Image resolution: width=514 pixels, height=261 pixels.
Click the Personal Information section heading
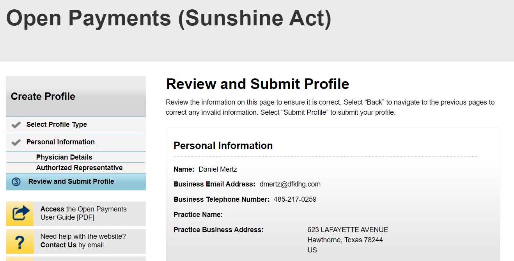pos(223,146)
